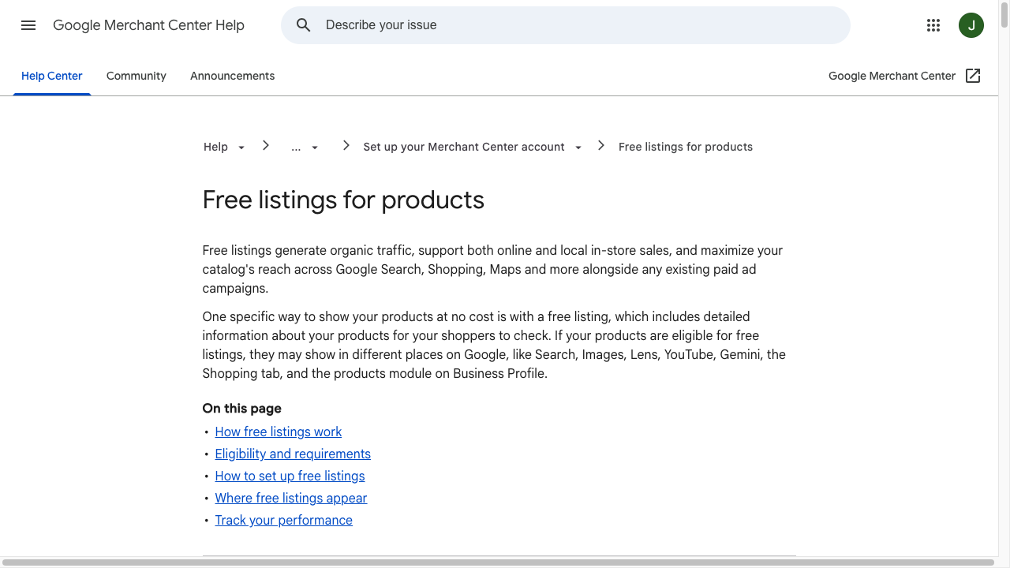Open Set up your Merchant Center account breadcrumb
The image size is (1010, 568).
click(464, 147)
